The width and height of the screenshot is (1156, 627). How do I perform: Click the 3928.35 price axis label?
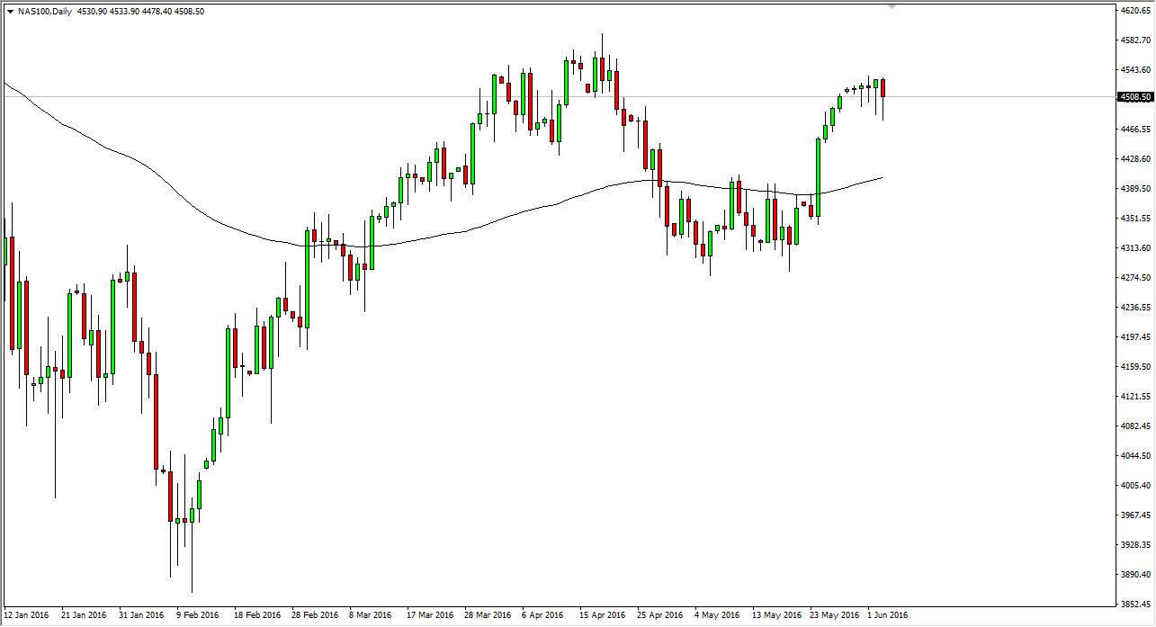(x=1134, y=545)
